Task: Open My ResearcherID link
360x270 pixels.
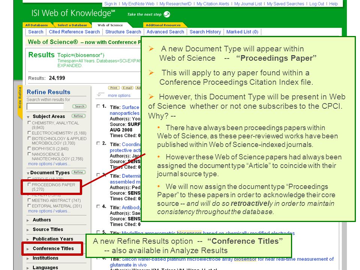Action: (x=175, y=4)
